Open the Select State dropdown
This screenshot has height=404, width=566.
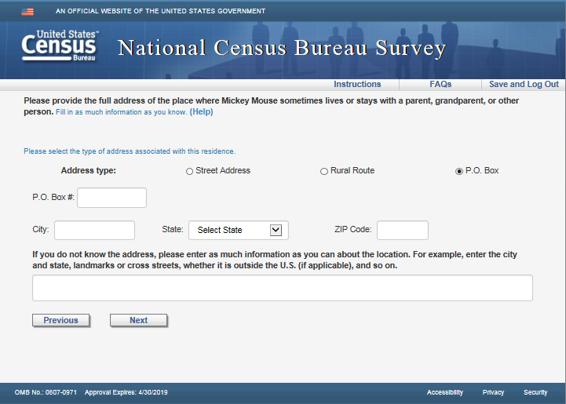239,230
